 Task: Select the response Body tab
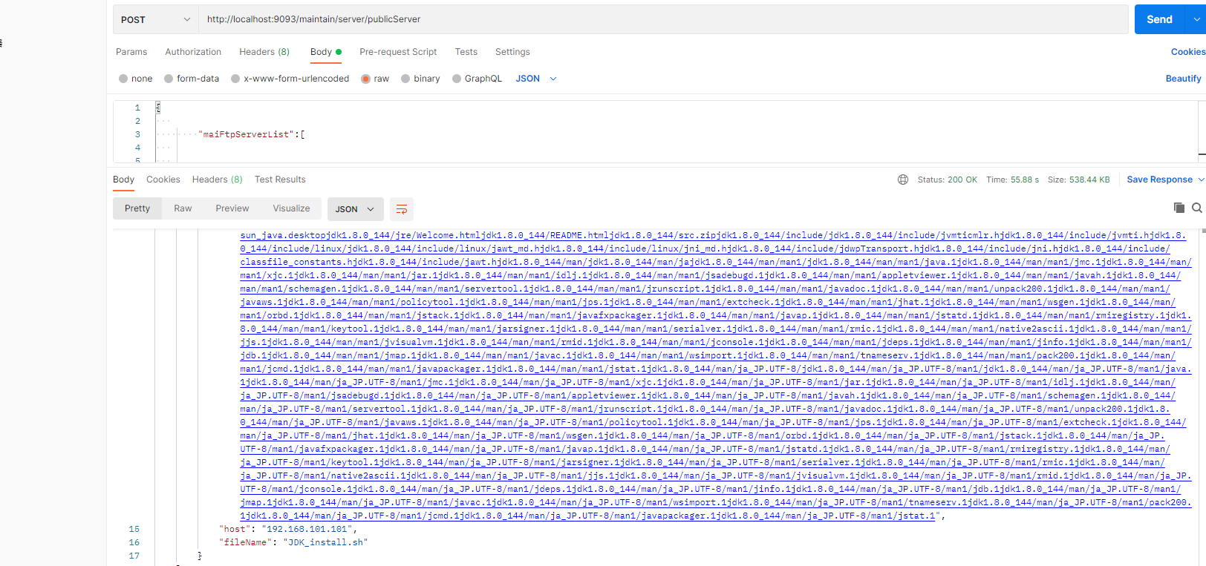(123, 180)
